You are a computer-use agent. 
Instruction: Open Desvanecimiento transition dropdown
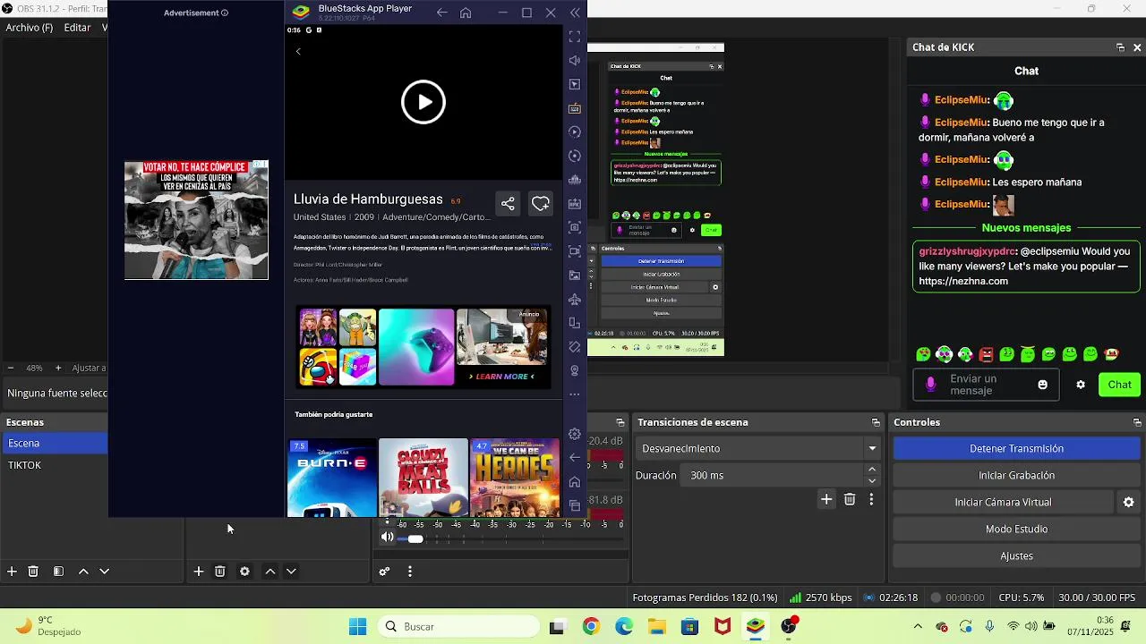click(759, 449)
